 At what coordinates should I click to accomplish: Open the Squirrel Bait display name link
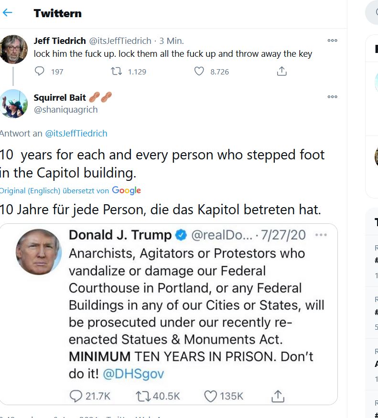tap(60, 98)
